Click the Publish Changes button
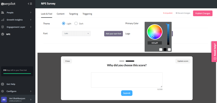 click(x=203, y=13)
